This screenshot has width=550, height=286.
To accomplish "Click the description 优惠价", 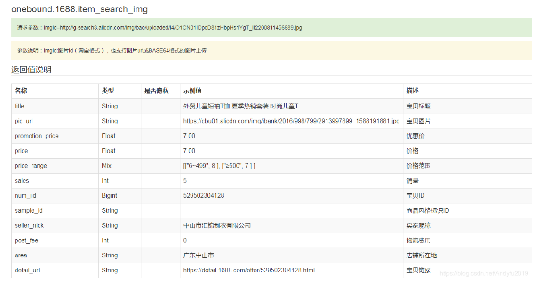I will pos(415,136).
